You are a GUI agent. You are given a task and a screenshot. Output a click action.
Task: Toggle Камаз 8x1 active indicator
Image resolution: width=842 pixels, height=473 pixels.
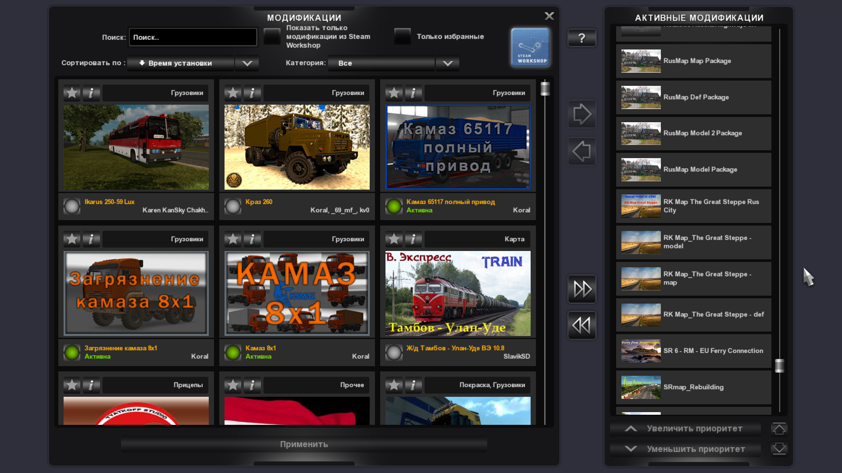[233, 353]
